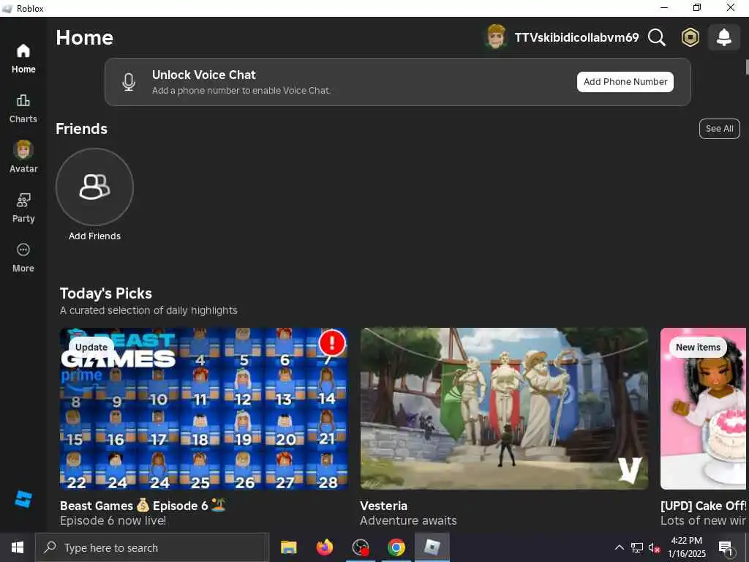Click the blue Roblox Studio icon in sidebar
The height and width of the screenshot is (562, 749).
click(23, 499)
